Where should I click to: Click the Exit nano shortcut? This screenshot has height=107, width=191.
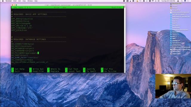point(16,71)
